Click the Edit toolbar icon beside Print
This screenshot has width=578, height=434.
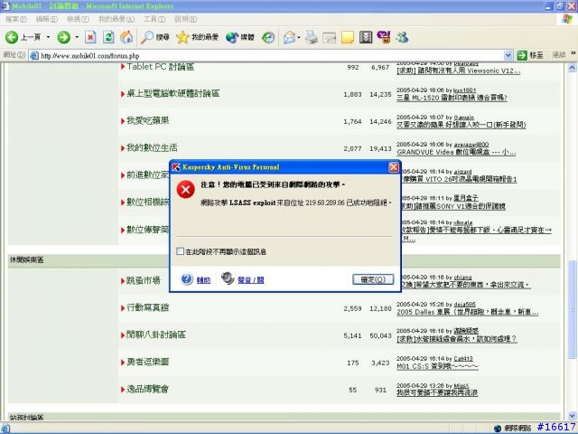pos(329,37)
